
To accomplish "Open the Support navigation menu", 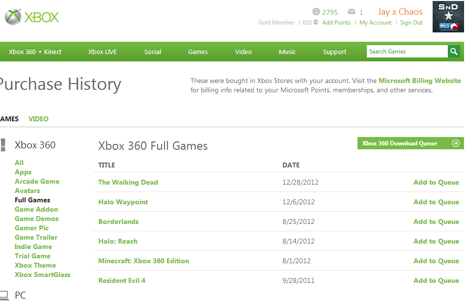I will click(334, 52).
